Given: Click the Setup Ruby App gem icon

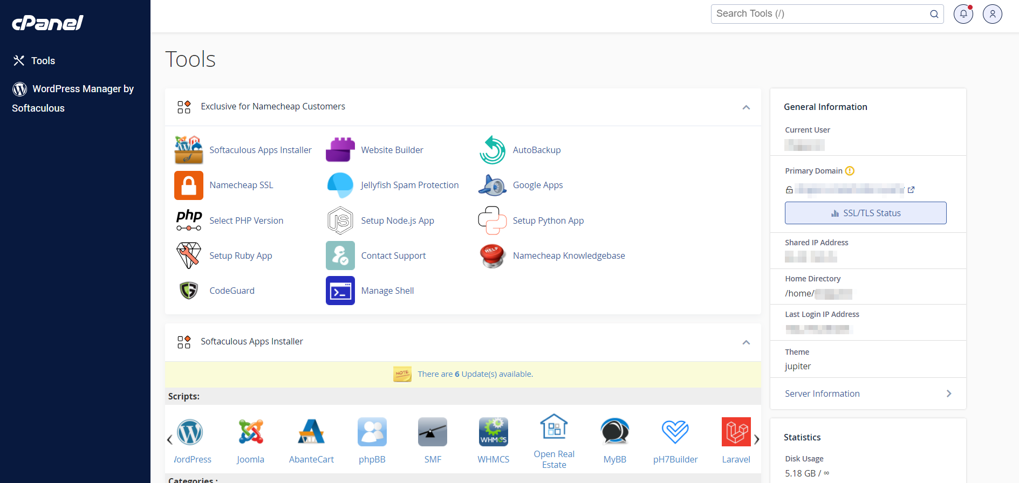Looking at the screenshot, I should click(x=189, y=256).
